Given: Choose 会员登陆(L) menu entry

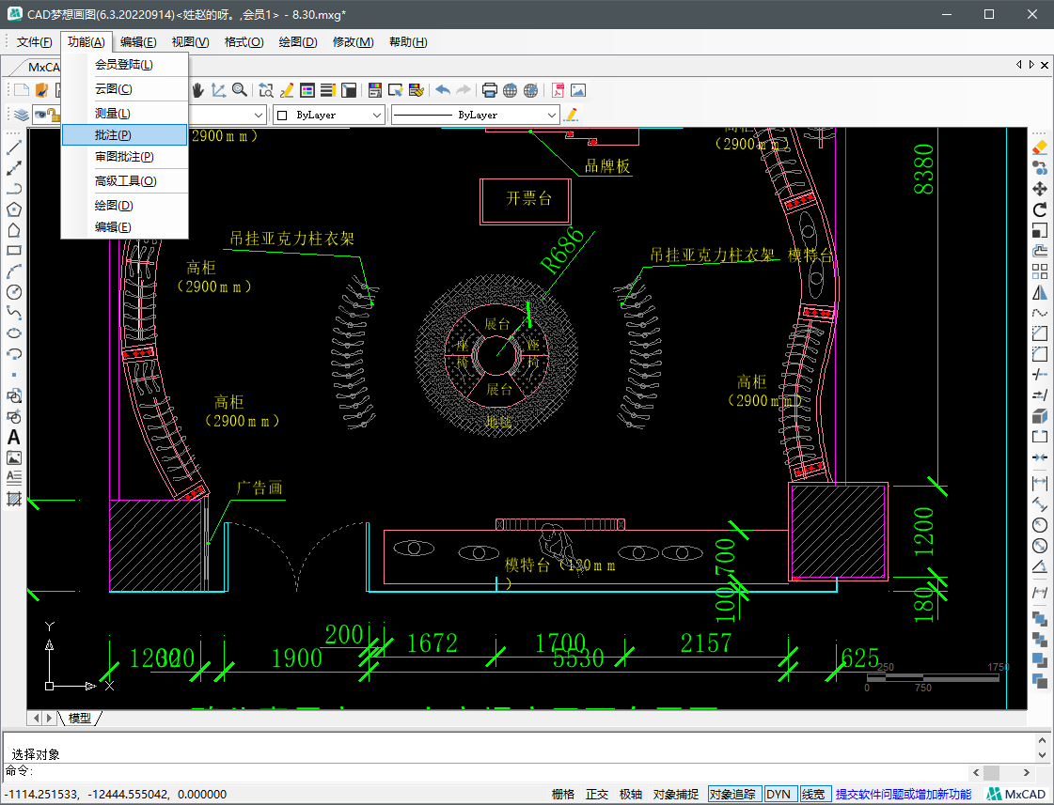Looking at the screenshot, I should click(124, 65).
